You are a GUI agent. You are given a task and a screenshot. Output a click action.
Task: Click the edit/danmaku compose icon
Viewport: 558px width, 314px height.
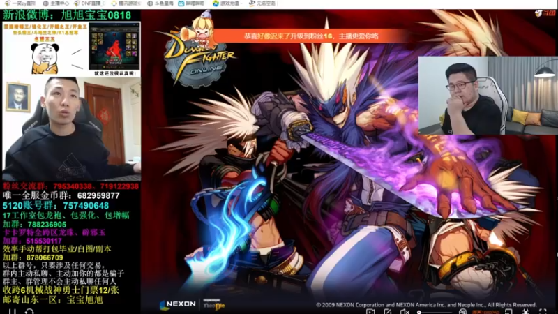point(388,312)
